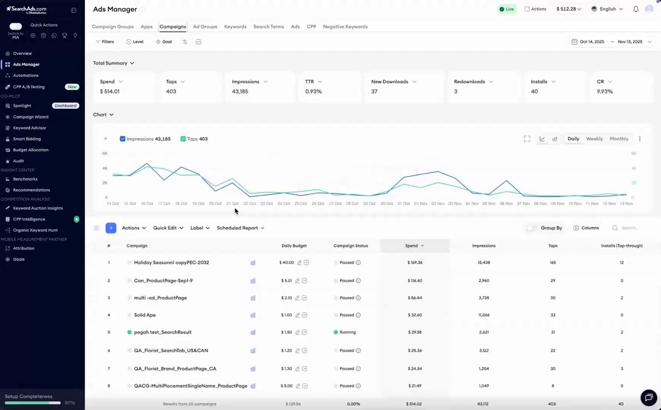Open chat support bubble icon

click(649, 398)
